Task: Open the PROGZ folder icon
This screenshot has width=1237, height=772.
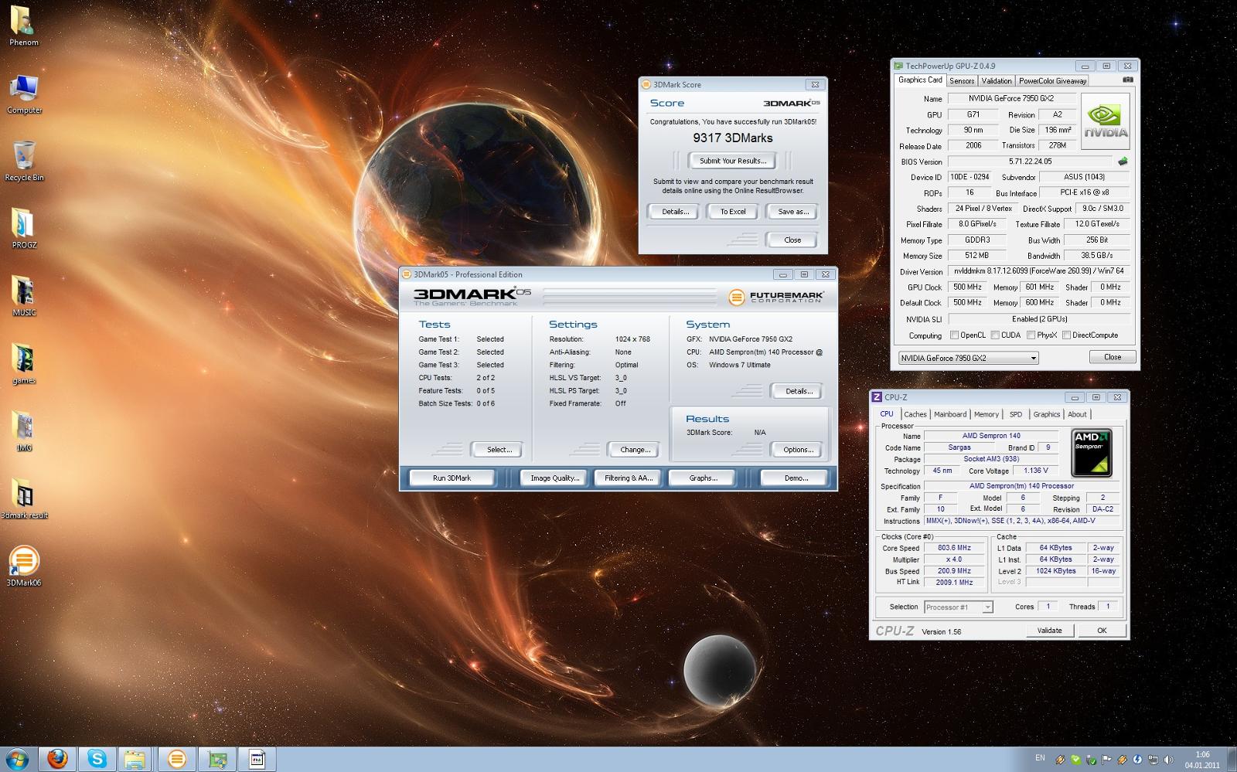Action: click(24, 228)
